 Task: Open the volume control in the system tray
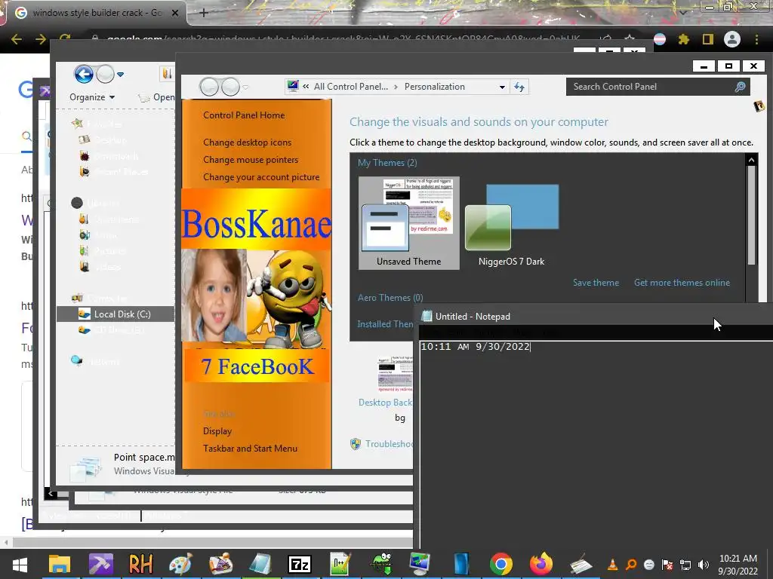pyautogui.click(x=704, y=564)
